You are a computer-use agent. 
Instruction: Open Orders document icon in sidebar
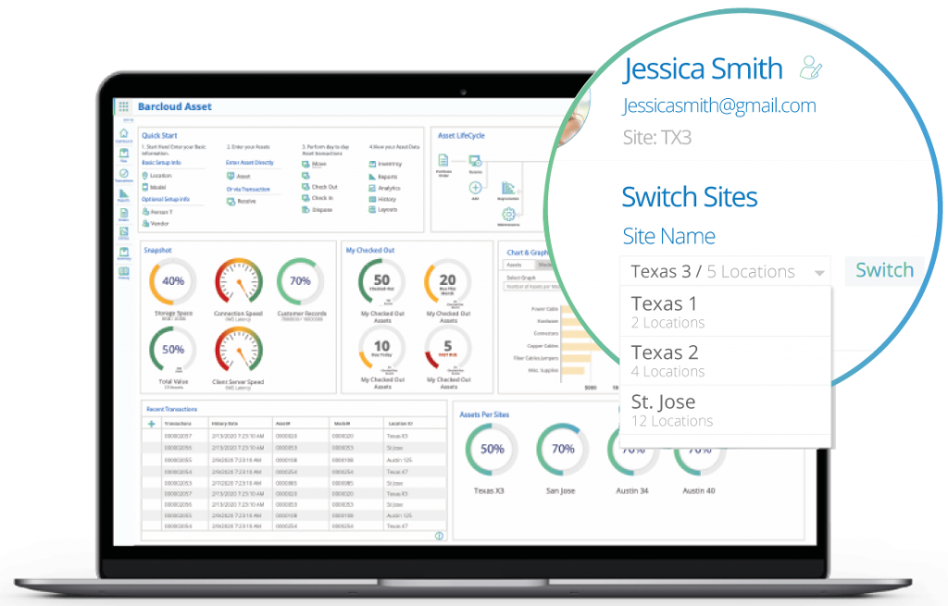tap(124, 214)
